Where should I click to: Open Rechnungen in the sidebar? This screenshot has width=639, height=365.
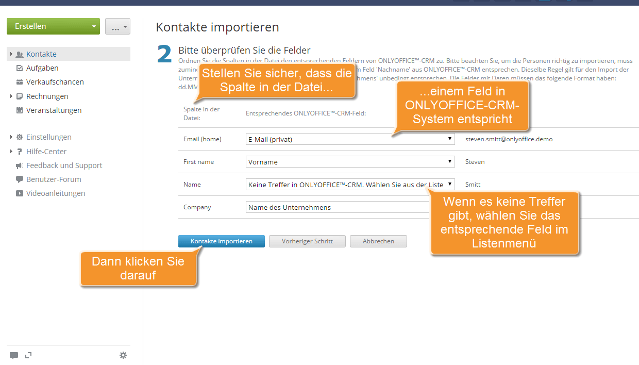(47, 96)
